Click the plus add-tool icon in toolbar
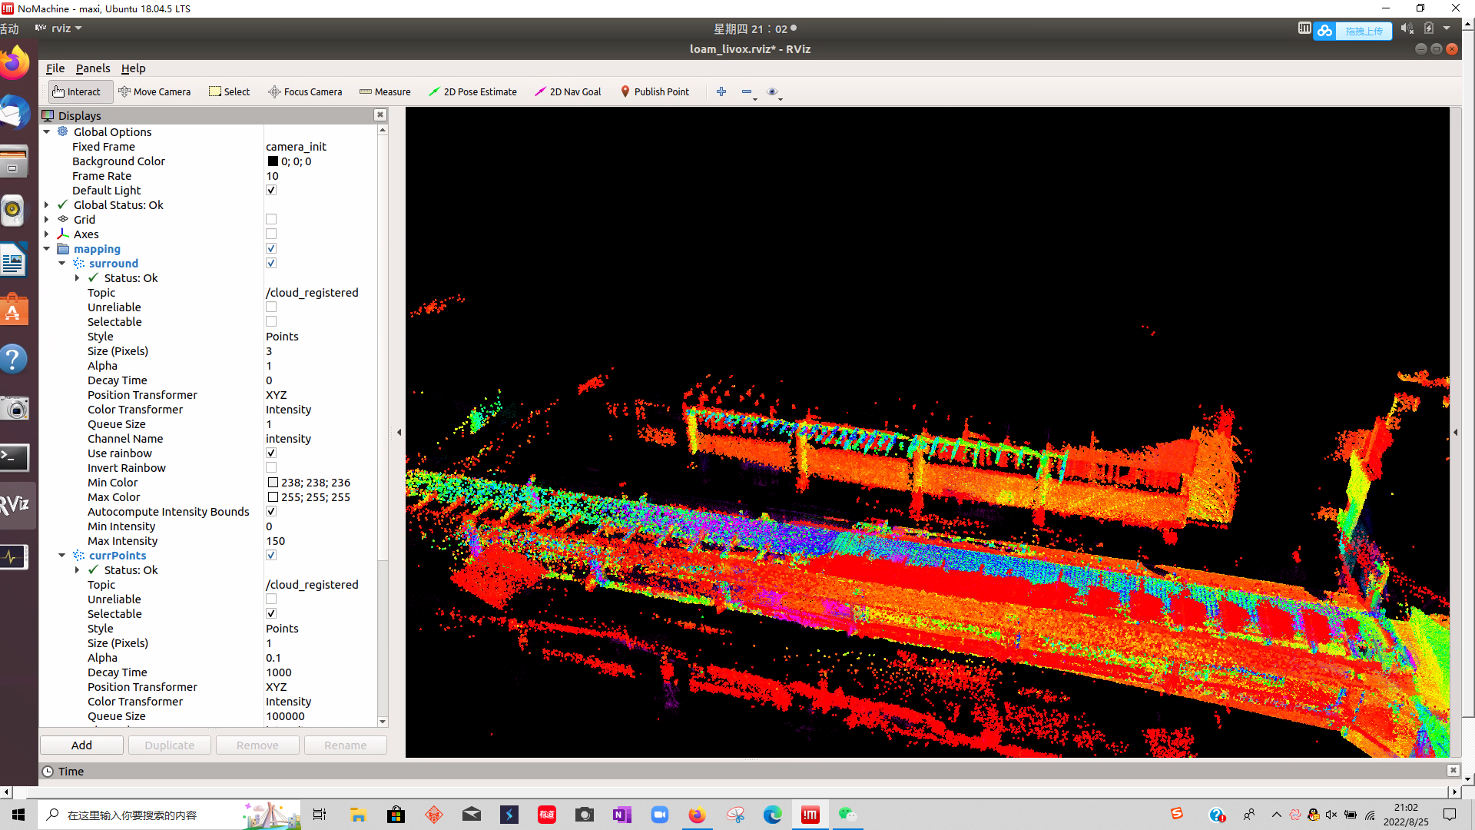This screenshot has width=1475, height=830. click(721, 91)
